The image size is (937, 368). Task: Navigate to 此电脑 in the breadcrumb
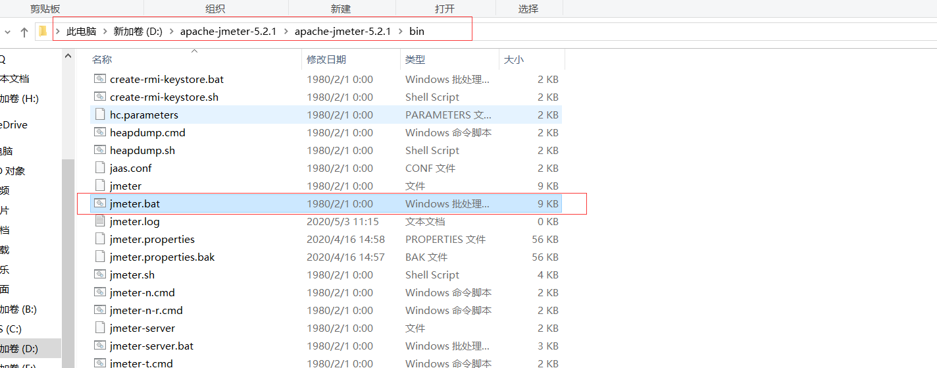coord(81,31)
